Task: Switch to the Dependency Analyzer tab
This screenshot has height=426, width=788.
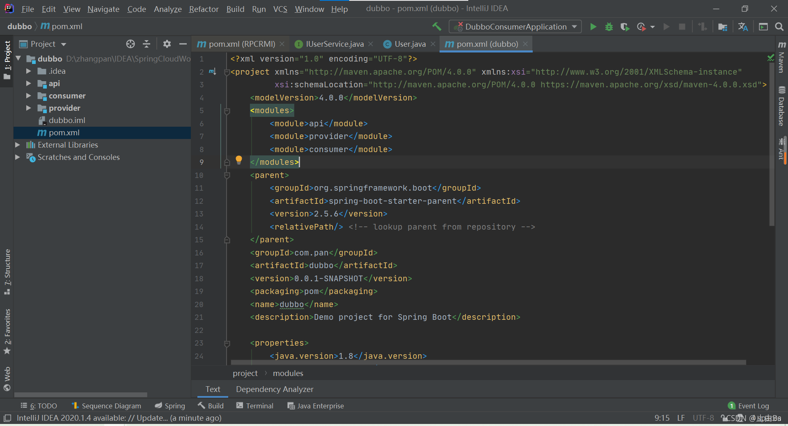Action: (x=275, y=389)
